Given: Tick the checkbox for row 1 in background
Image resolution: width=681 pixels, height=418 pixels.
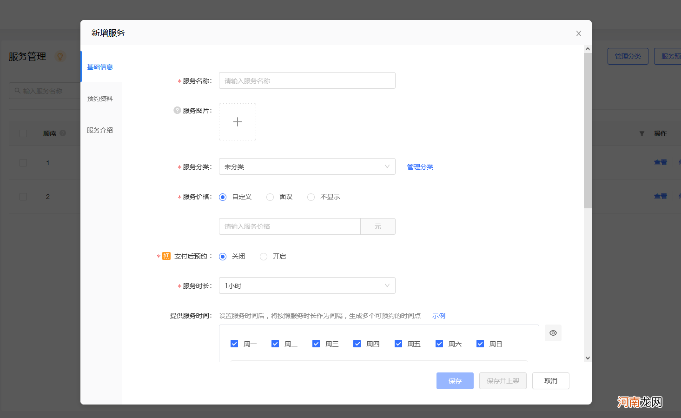Looking at the screenshot, I should point(23,163).
